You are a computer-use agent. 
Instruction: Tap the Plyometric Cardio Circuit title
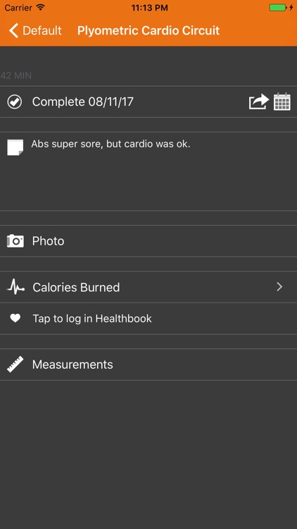pyautogui.click(x=148, y=30)
